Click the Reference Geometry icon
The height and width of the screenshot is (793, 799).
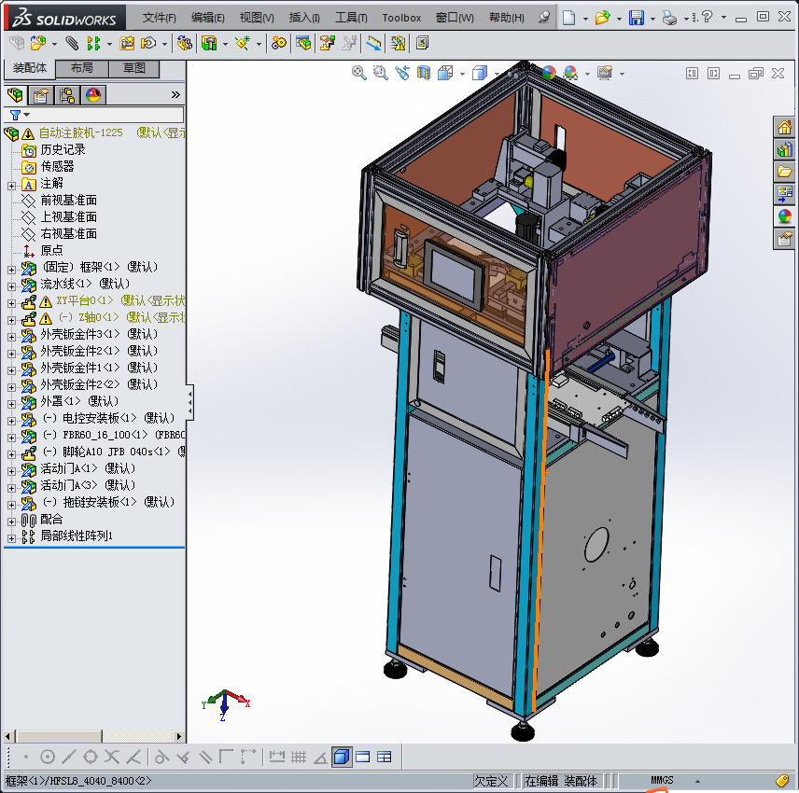click(243, 43)
